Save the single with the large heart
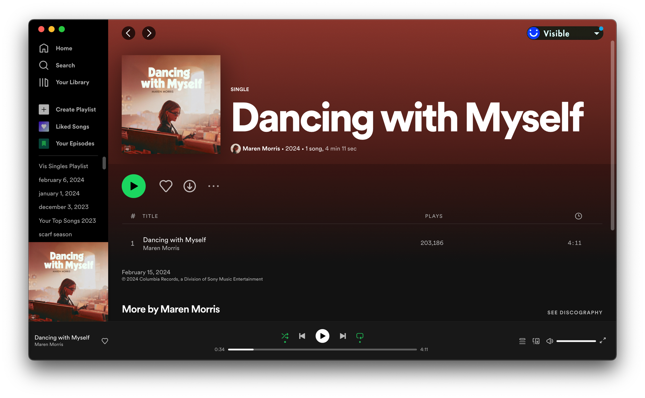 [166, 186]
